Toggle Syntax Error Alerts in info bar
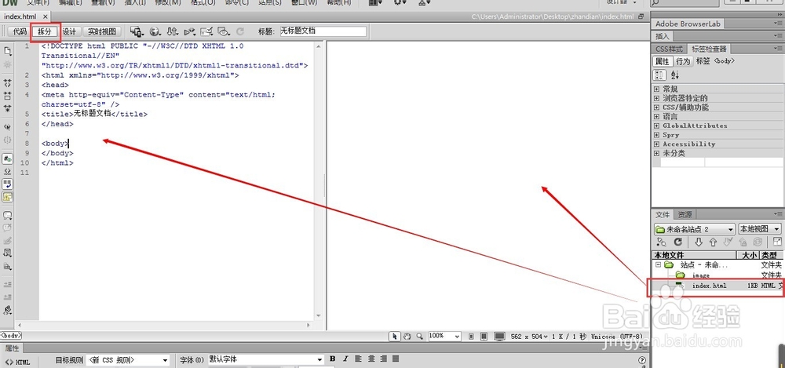The image size is (785, 368). point(8,197)
